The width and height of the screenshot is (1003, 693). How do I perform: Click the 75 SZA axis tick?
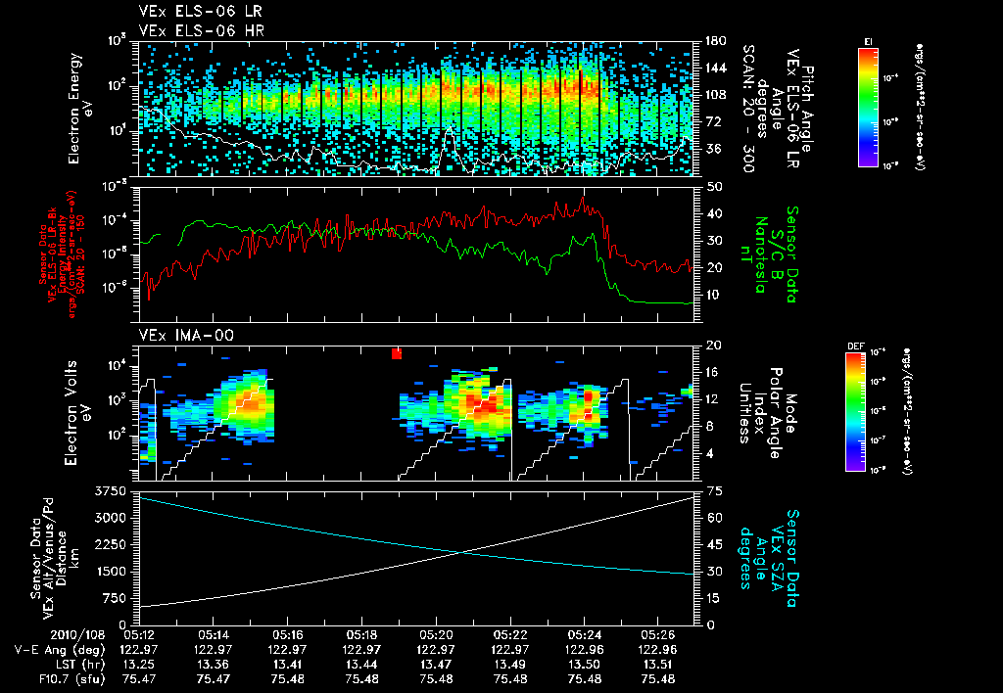(713, 491)
